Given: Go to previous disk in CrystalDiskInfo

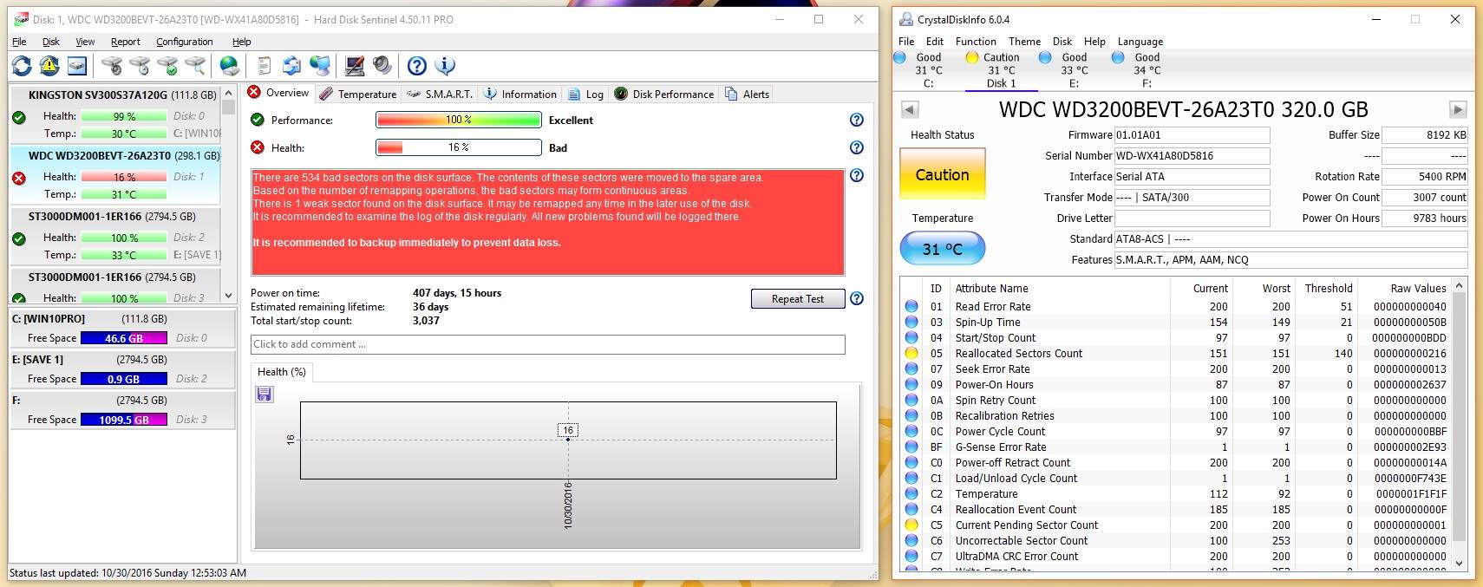Looking at the screenshot, I should coord(910,109).
